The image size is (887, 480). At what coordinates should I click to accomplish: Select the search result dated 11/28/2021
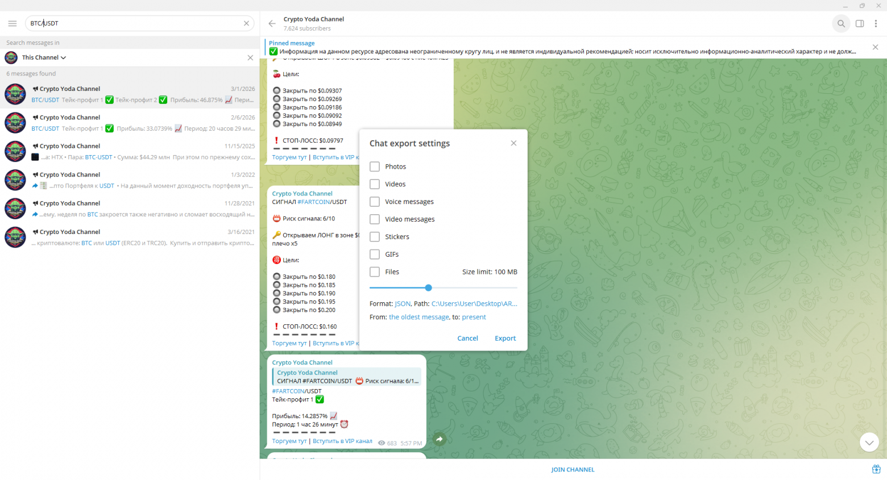(x=130, y=208)
